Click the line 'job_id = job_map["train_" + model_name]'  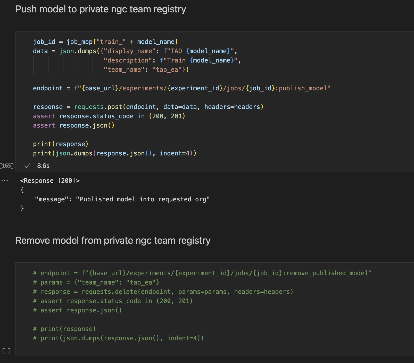click(105, 42)
